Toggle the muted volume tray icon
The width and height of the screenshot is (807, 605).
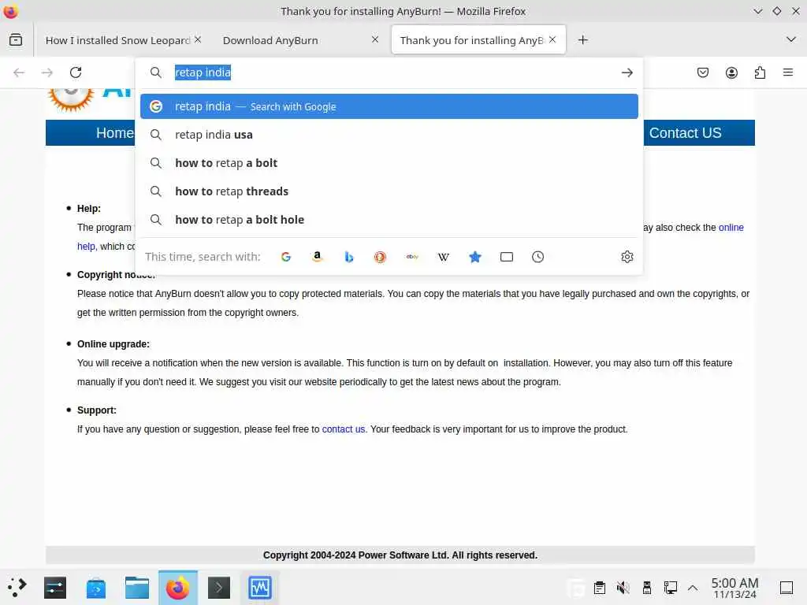pos(623,588)
